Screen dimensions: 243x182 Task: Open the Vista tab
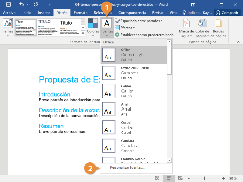point(173,13)
